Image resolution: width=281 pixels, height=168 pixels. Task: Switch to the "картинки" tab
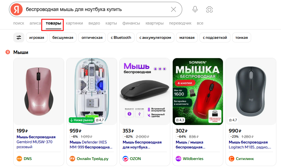click(74, 23)
